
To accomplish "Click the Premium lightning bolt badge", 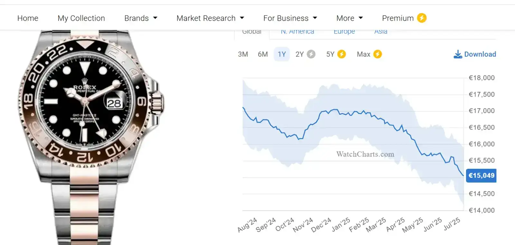I will click(x=422, y=18).
